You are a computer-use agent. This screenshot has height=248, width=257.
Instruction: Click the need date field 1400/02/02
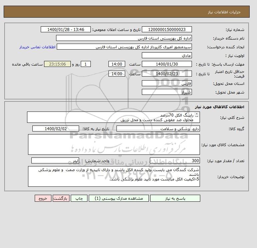pyautogui.click(x=56, y=128)
